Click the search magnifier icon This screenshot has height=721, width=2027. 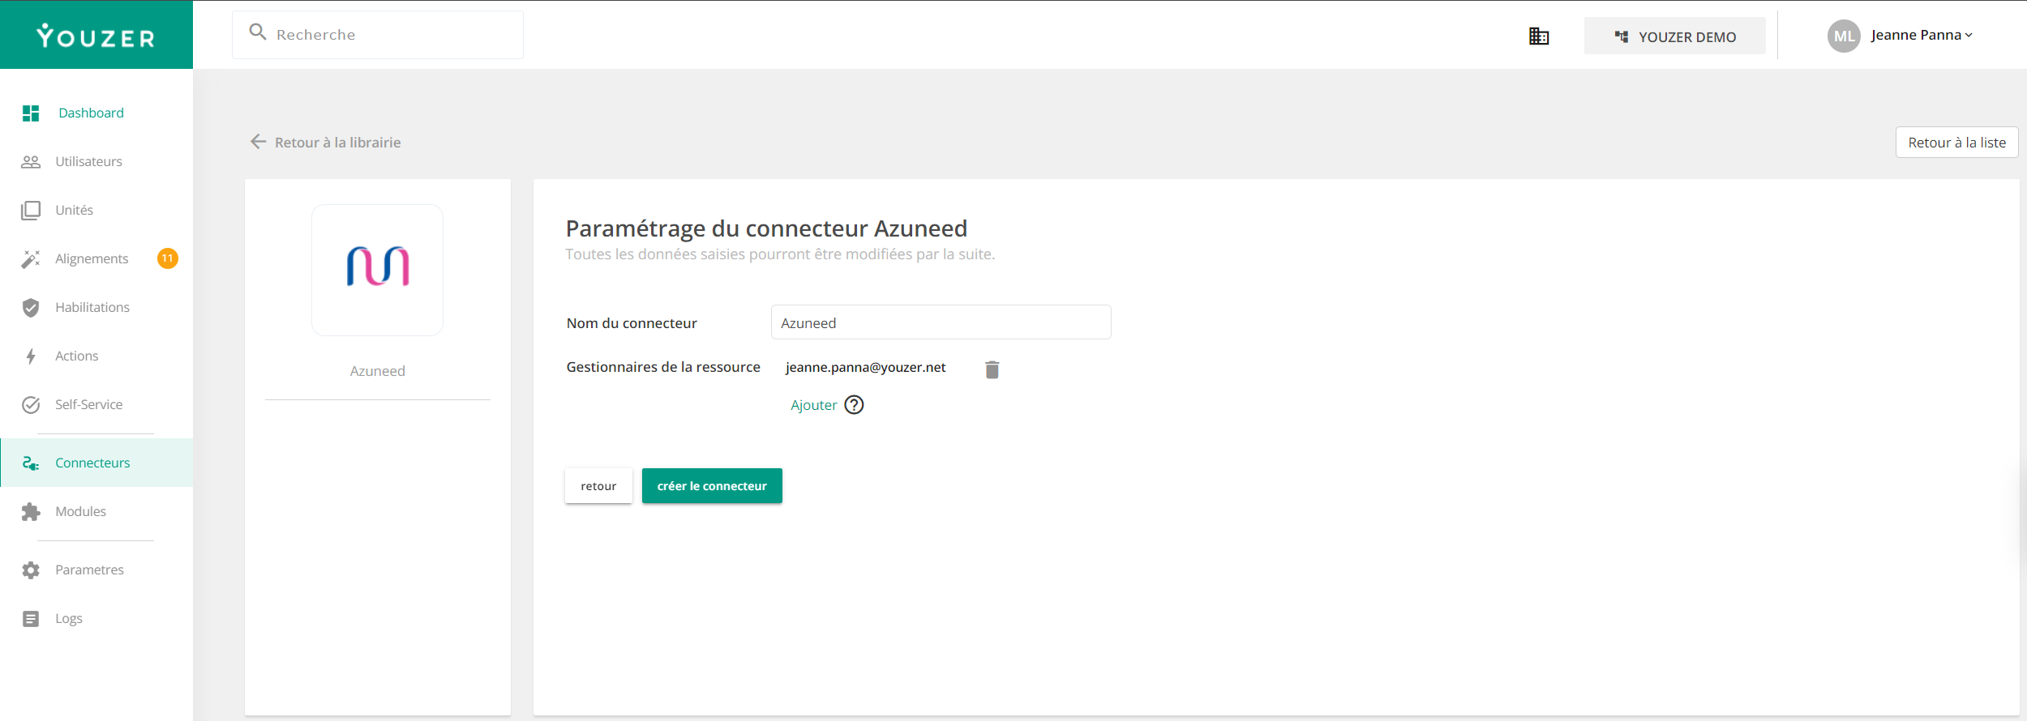[x=258, y=32]
